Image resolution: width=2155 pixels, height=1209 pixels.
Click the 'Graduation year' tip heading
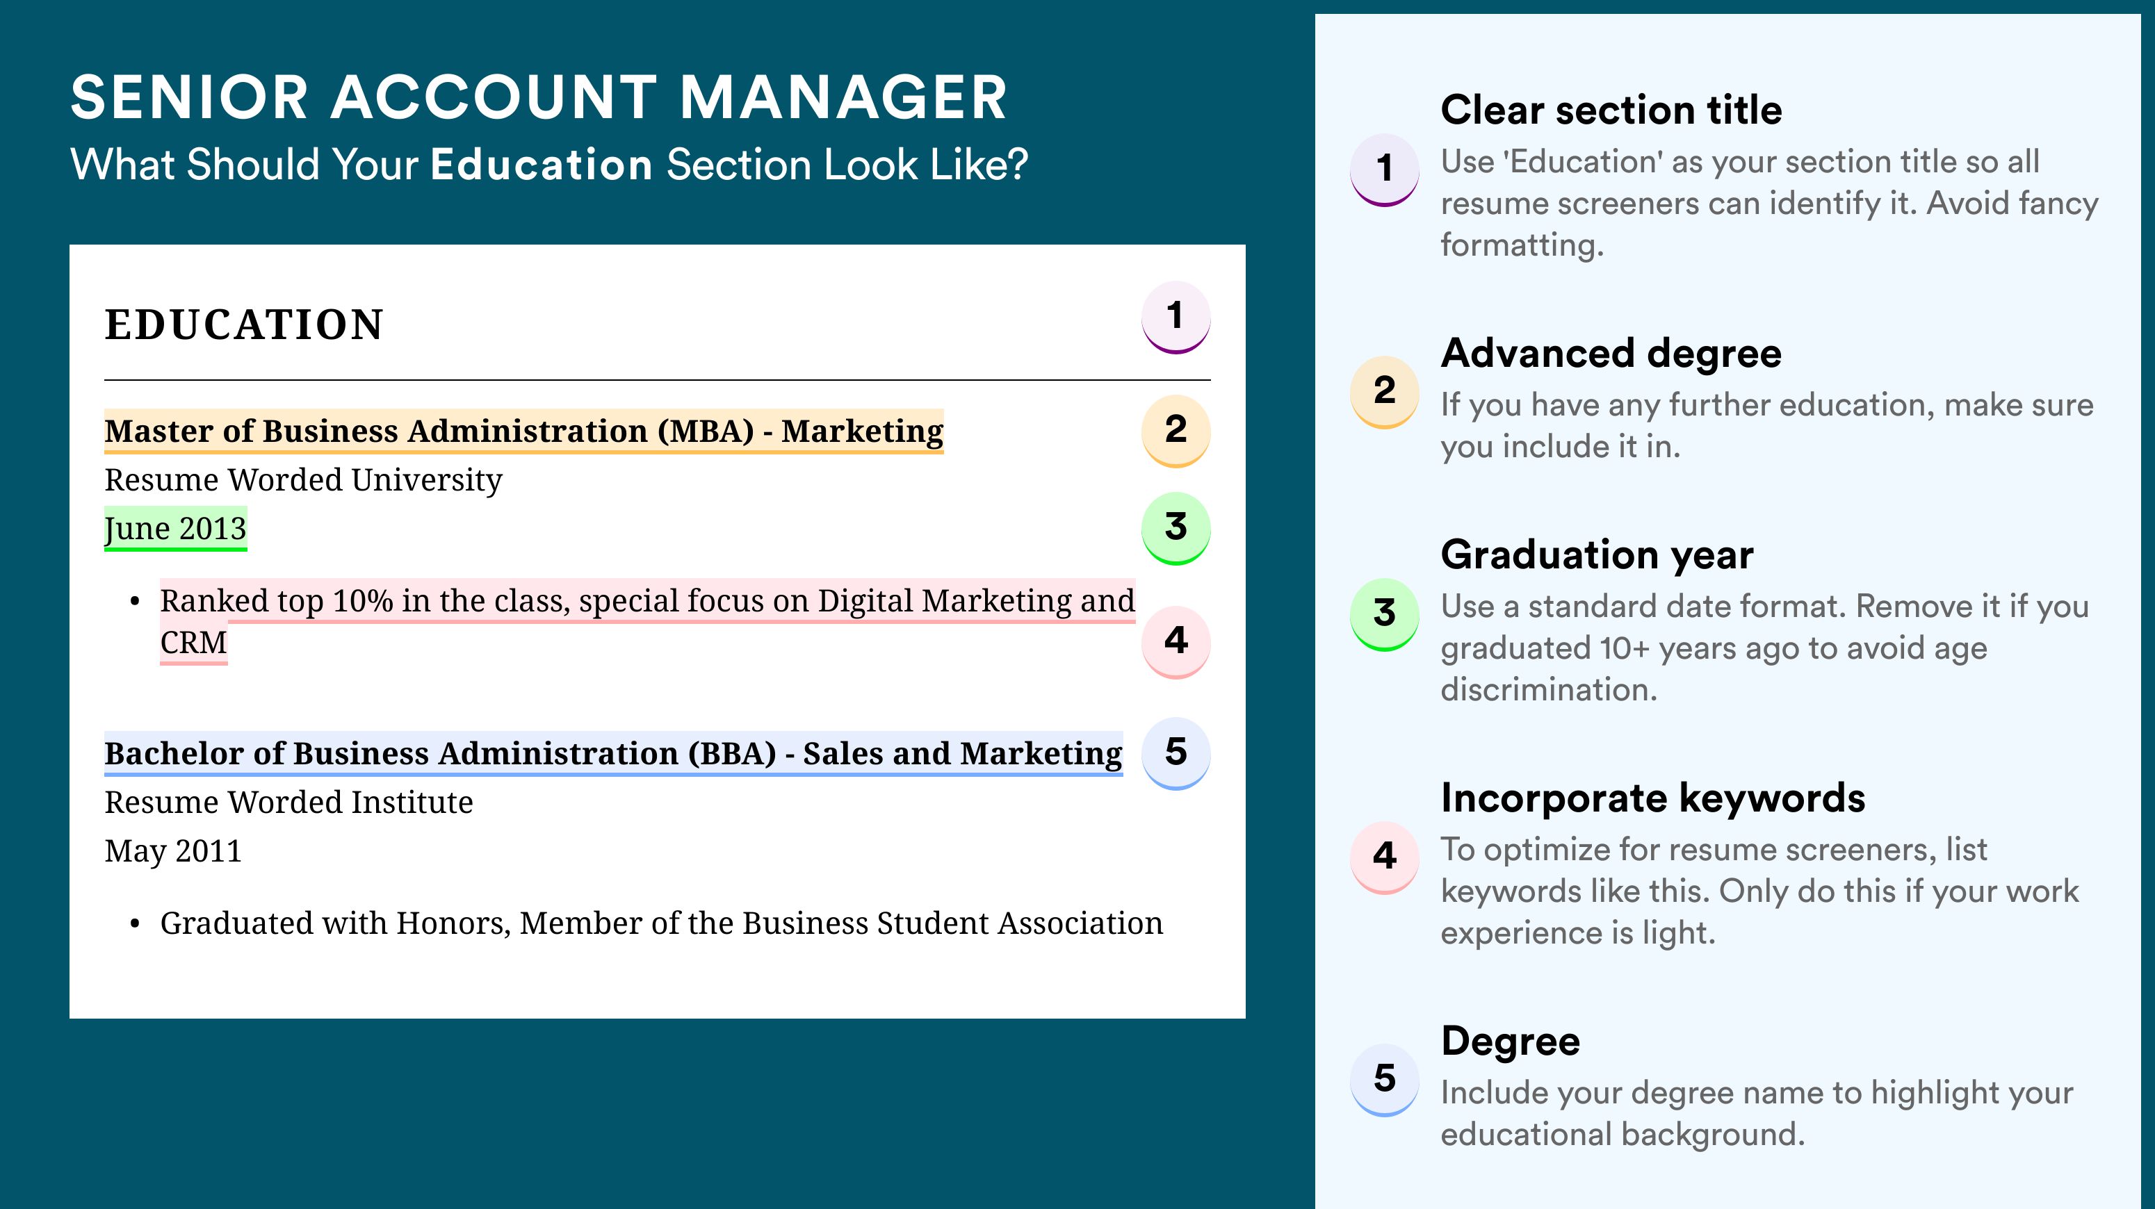pyautogui.click(x=1597, y=555)
